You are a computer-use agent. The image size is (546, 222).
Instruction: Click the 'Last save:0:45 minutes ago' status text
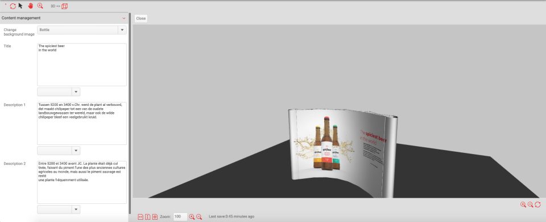pyautogui.click(x=231, y=216)
